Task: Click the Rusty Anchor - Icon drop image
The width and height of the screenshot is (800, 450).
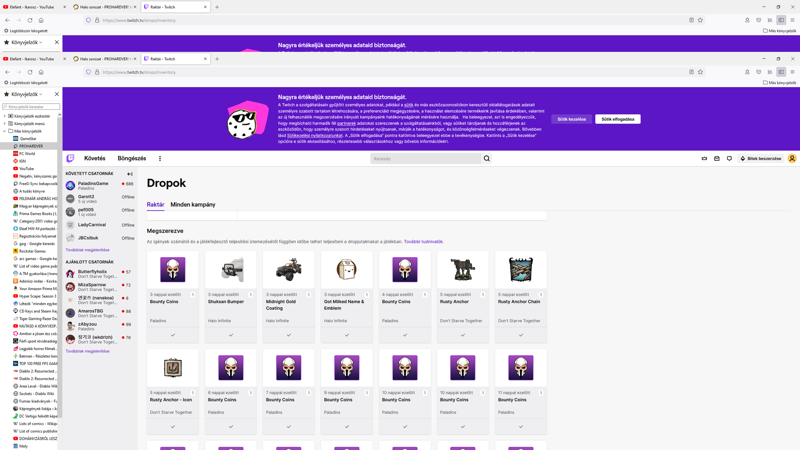Action: click(173, 368)
